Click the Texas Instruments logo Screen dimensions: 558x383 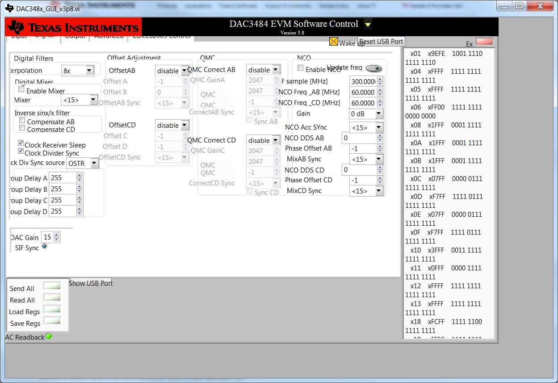pos(72,26)
